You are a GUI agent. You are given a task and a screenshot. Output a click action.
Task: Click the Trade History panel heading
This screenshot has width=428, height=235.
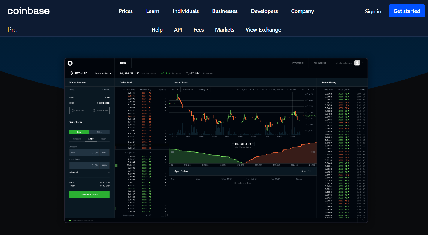(x=329, y=83)
